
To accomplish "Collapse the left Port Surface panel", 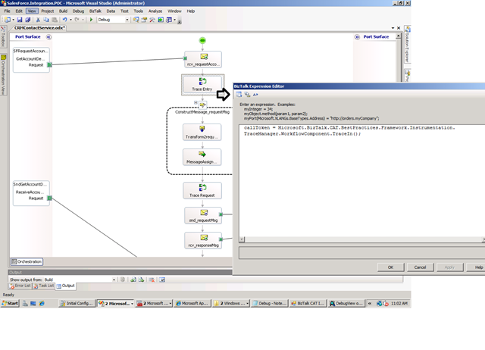I will [x=48, y=37].
